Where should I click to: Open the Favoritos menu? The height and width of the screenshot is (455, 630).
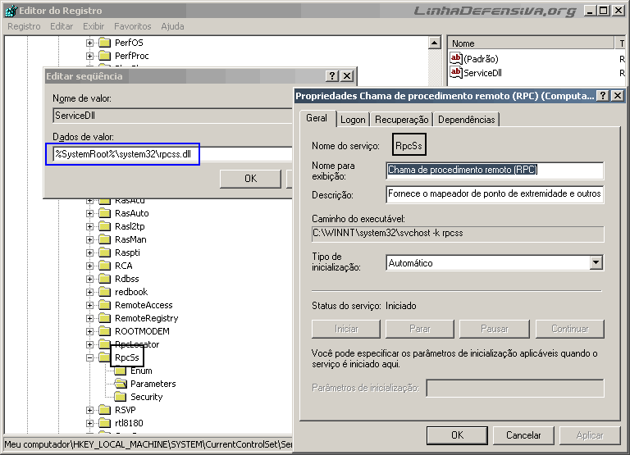coord(132,26)
